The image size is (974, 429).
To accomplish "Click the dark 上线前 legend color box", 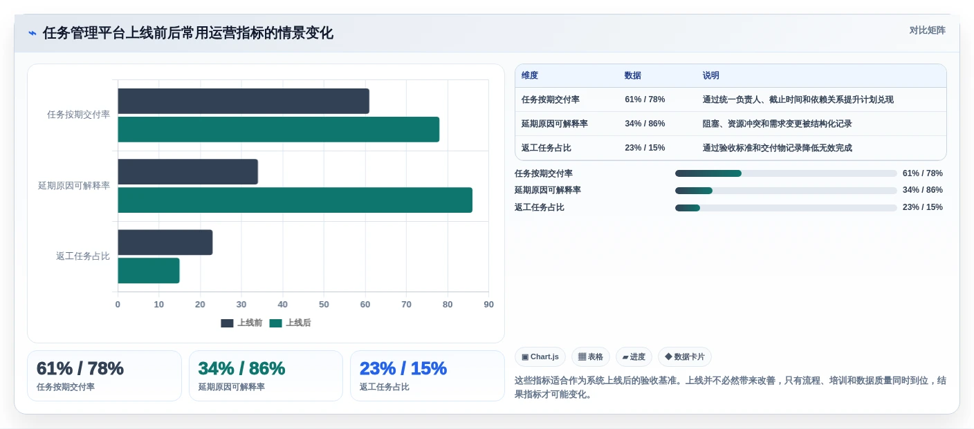I will pyautogui.click(x=227, y=323).
